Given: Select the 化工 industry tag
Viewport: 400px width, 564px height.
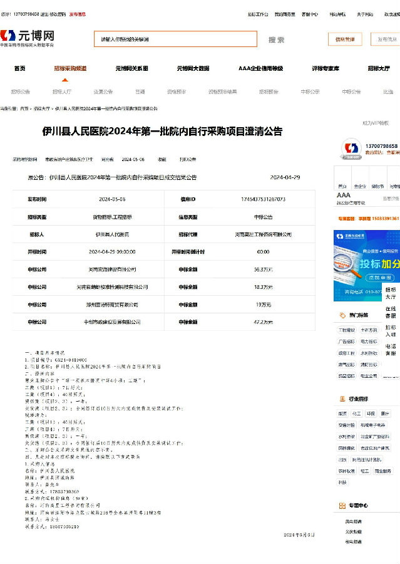Looking at the screenshot, I should pos(357,414).
